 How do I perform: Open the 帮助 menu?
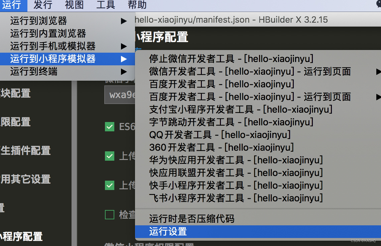coord(137,5)
